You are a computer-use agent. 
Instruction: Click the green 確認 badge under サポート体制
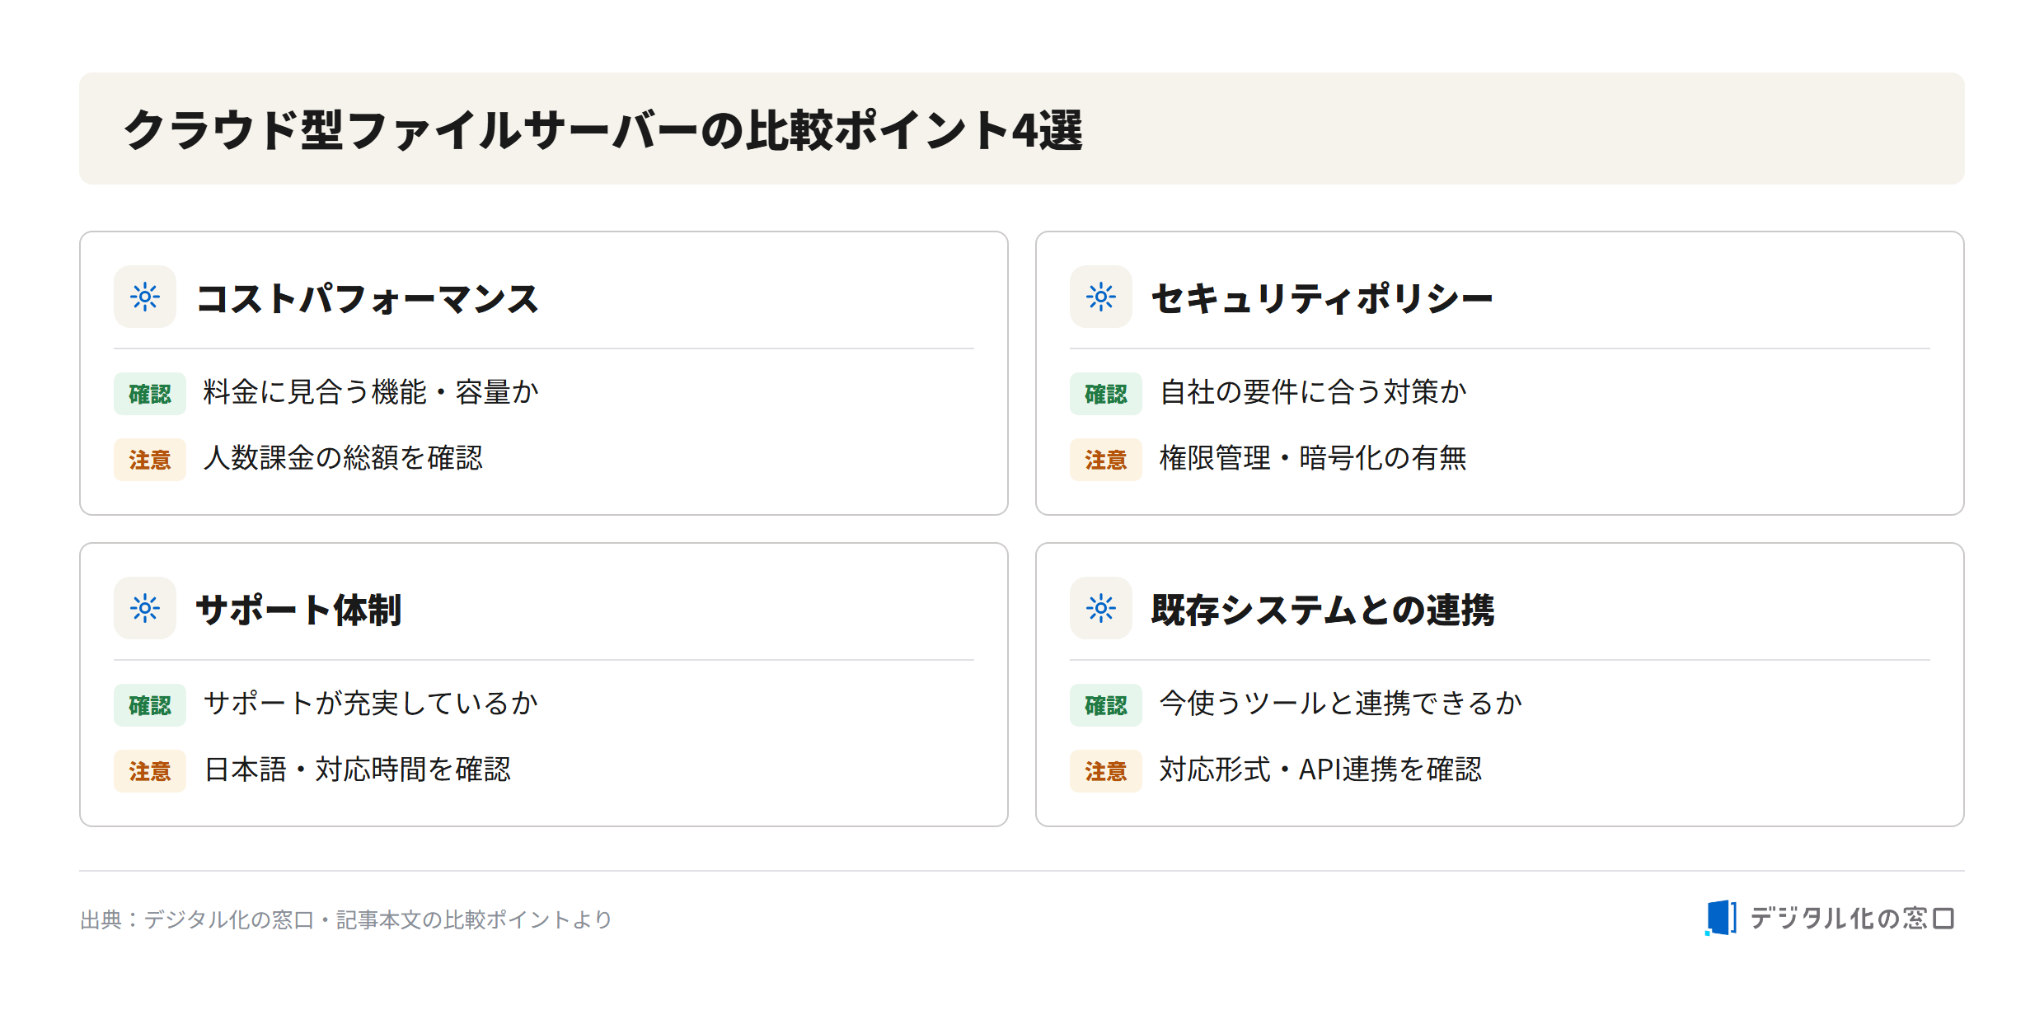[x=150, y=705]
